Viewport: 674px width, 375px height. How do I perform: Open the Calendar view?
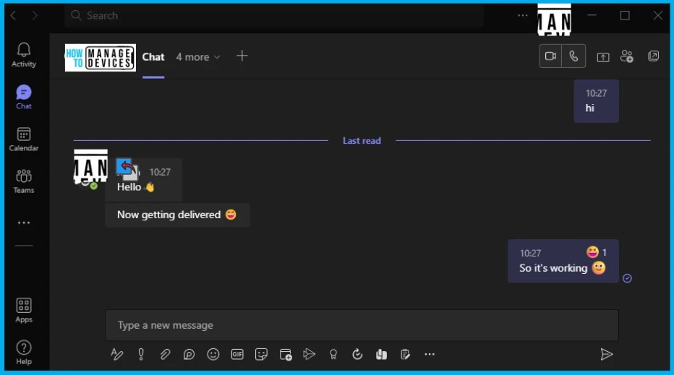click(24, 139)
